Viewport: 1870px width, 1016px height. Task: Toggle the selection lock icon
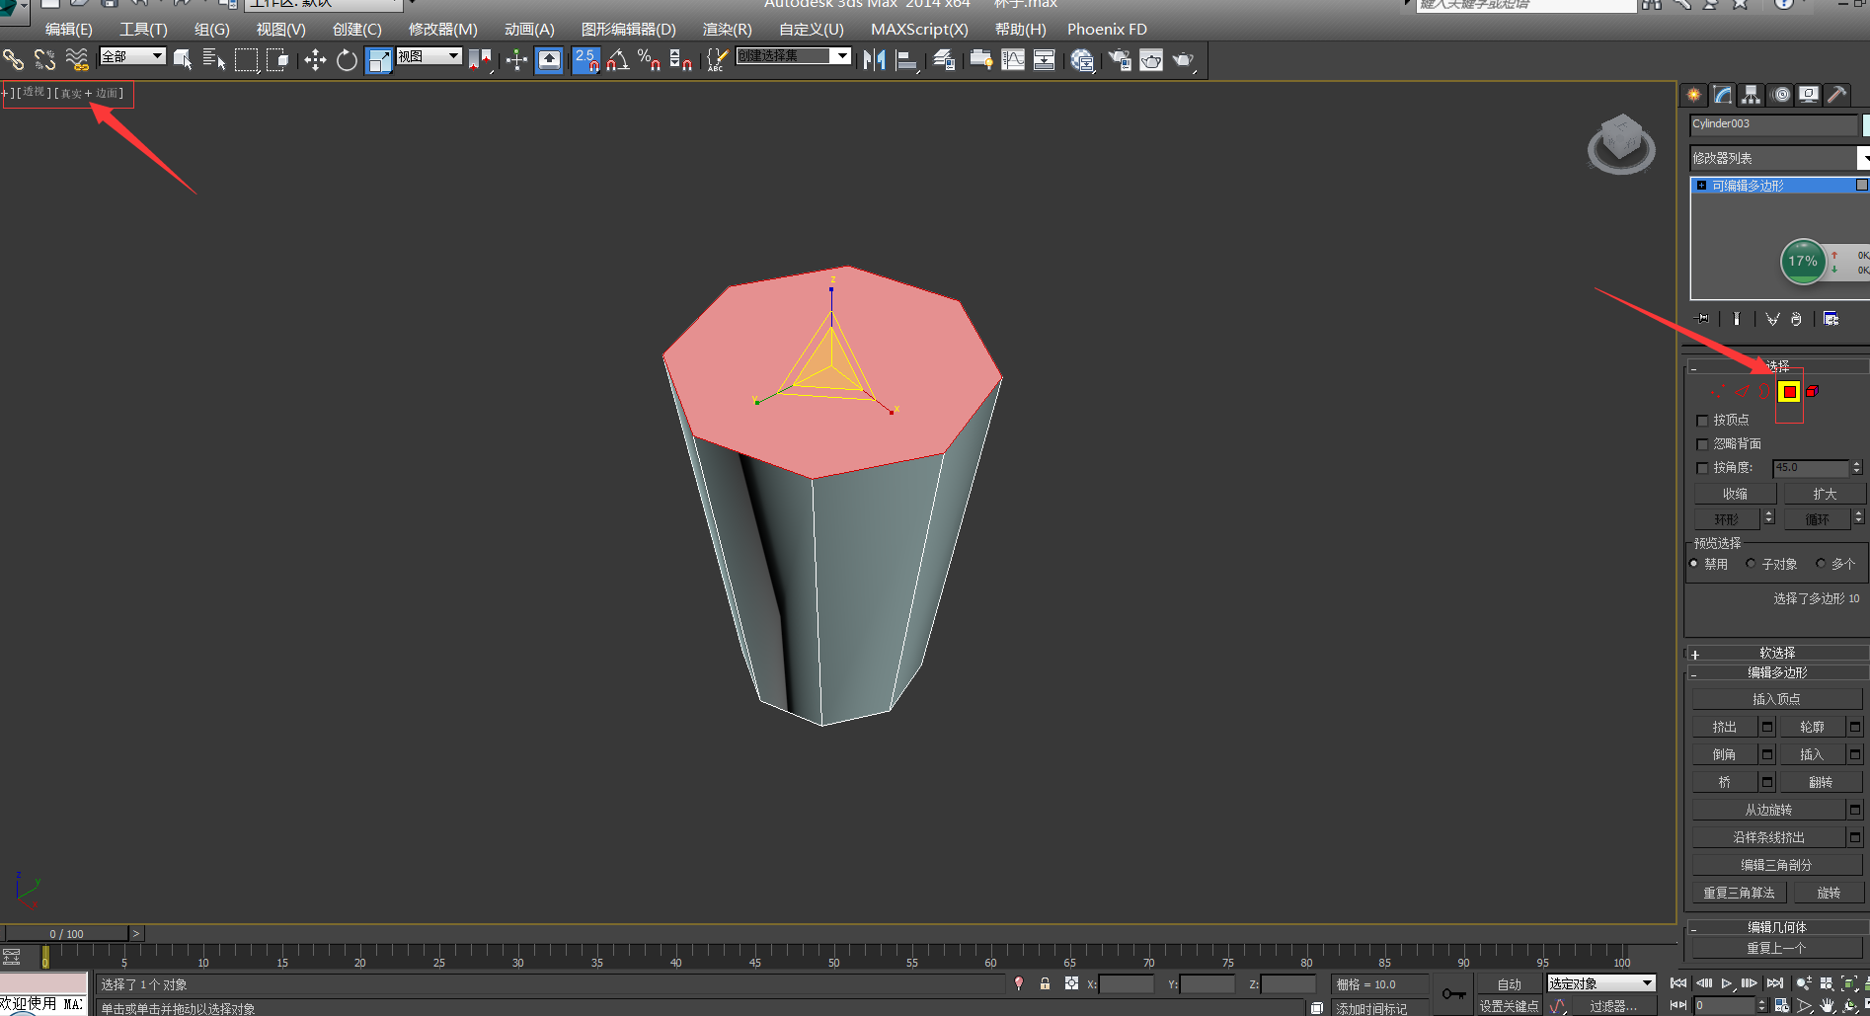[x=1045, y=983]
